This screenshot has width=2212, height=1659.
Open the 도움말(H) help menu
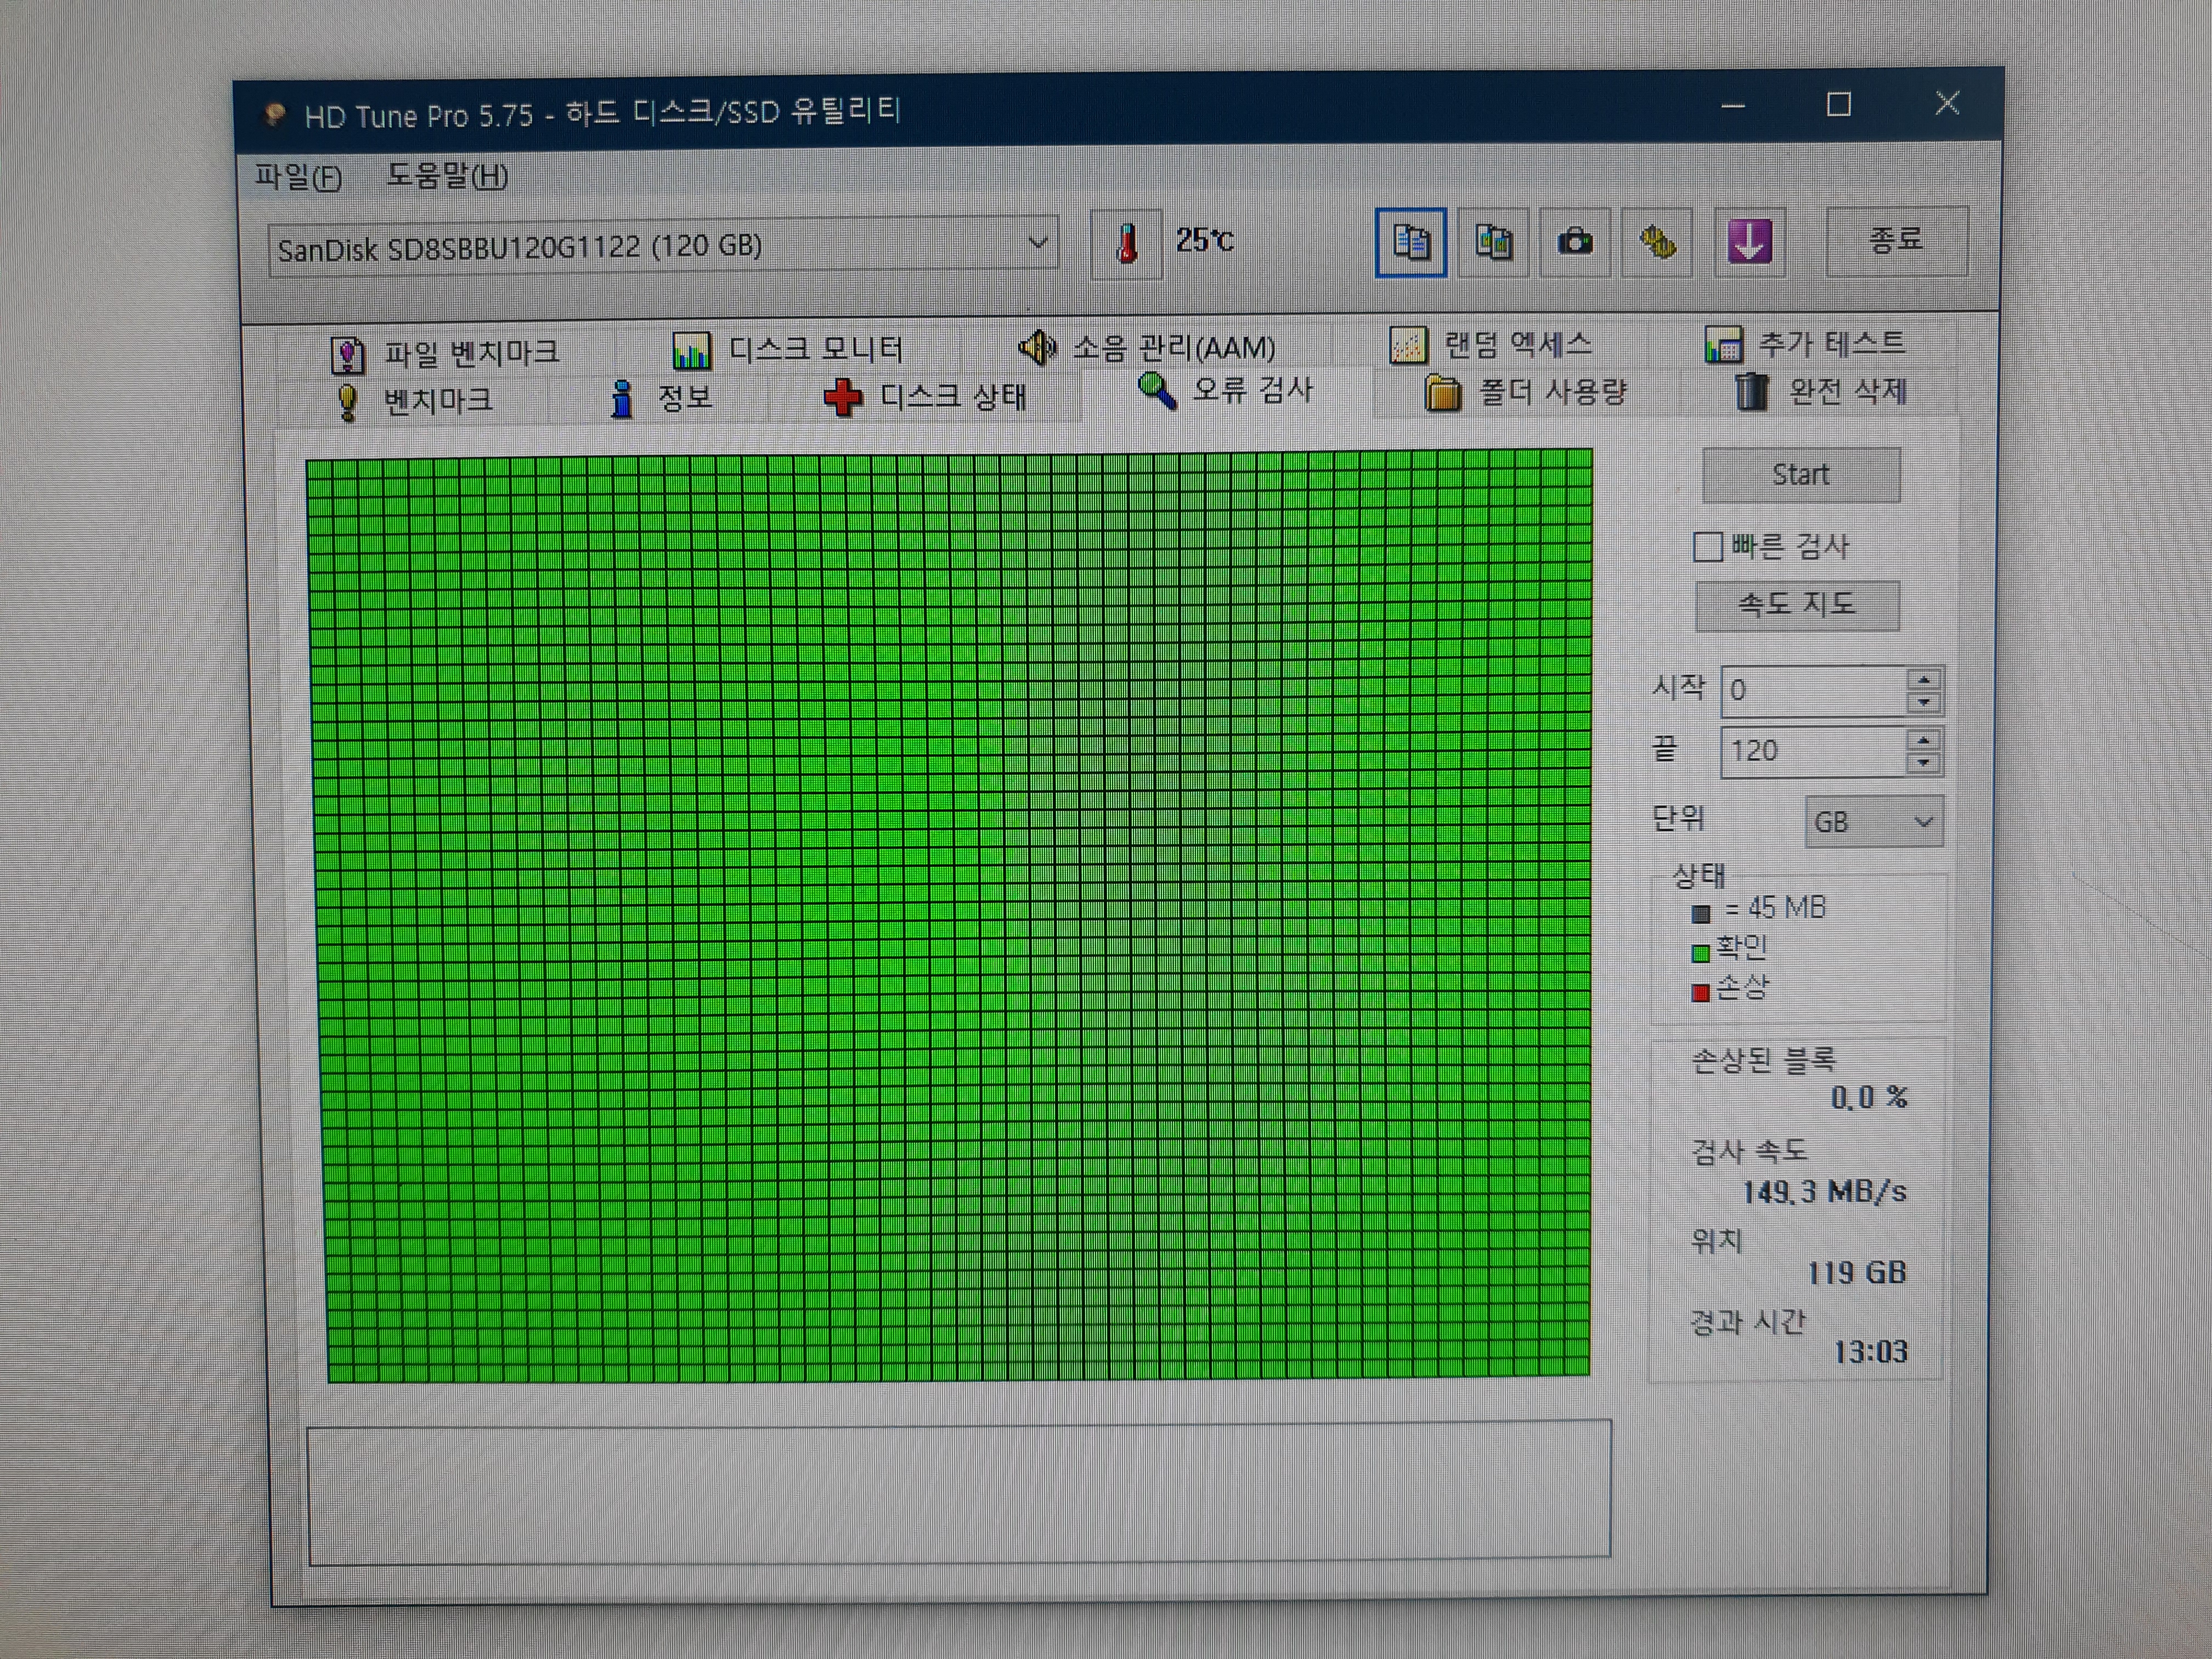pyautogui.click(x=447, y=176)
